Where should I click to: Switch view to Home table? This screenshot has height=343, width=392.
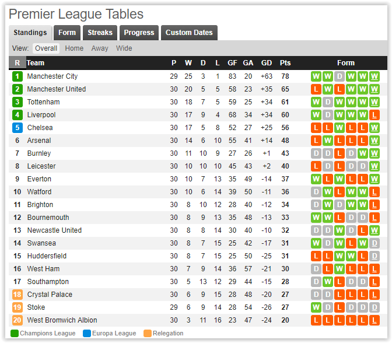[74, 48]
